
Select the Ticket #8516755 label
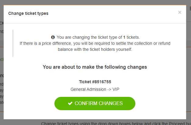coord(95,82)
